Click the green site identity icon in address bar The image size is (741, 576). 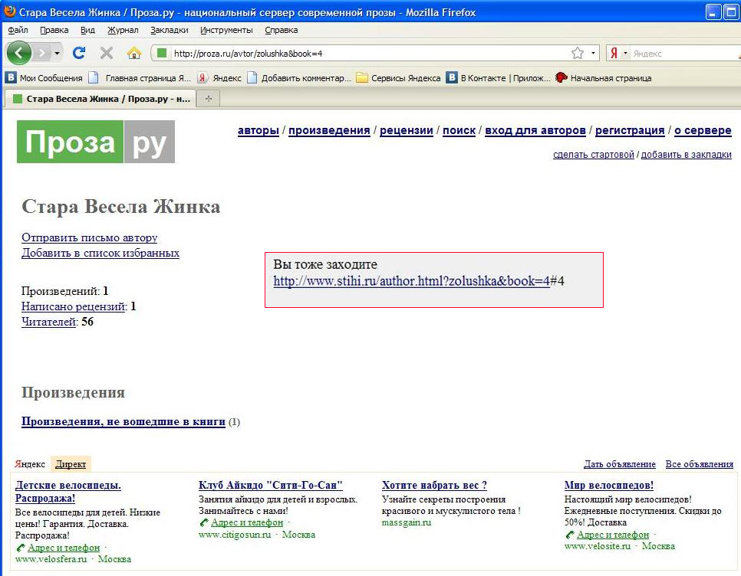[162, 53]
